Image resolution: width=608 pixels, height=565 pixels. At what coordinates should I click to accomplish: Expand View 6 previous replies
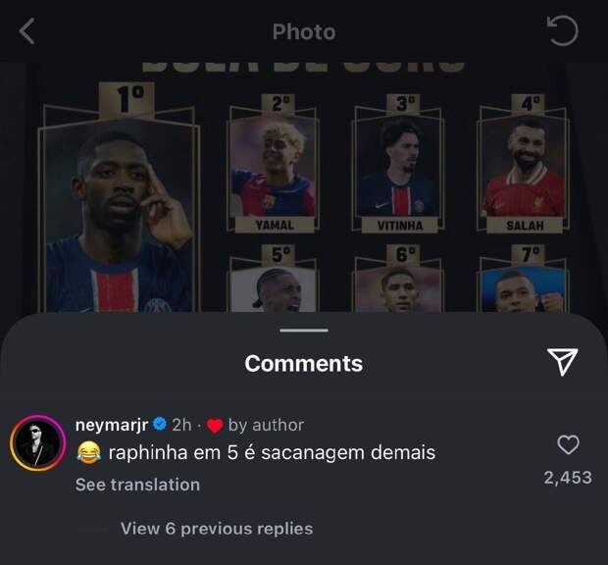pyautogui.click(x=217, y=529)
